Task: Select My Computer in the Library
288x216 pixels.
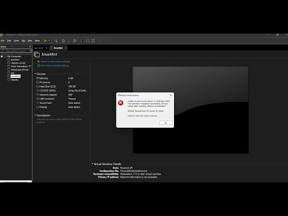Action: (14, 56)
